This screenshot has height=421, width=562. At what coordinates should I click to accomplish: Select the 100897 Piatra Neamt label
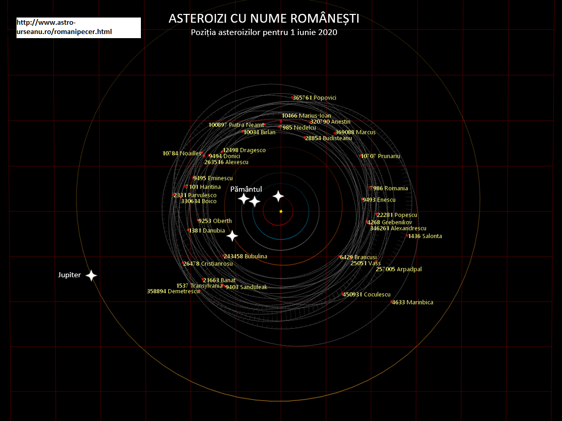pos(236,125)
